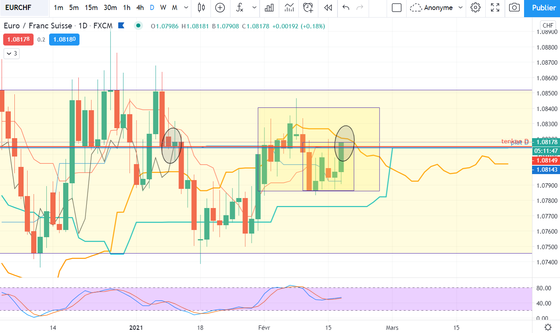Click the green market status dot

click(x=138, y=26)
